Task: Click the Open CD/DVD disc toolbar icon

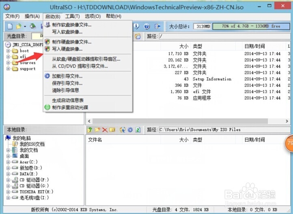Action: coord(33,26)
